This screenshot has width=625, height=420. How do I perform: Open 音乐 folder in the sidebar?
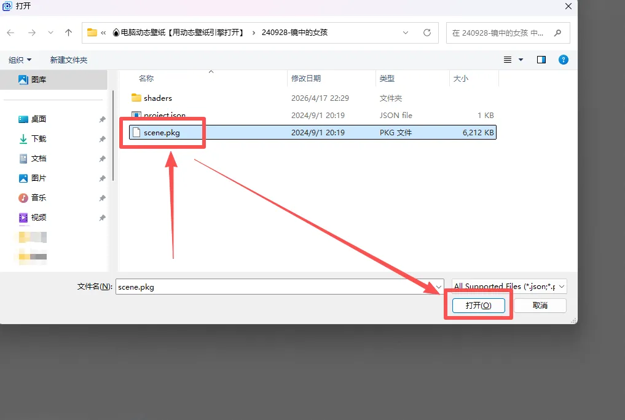coord(39,197)
